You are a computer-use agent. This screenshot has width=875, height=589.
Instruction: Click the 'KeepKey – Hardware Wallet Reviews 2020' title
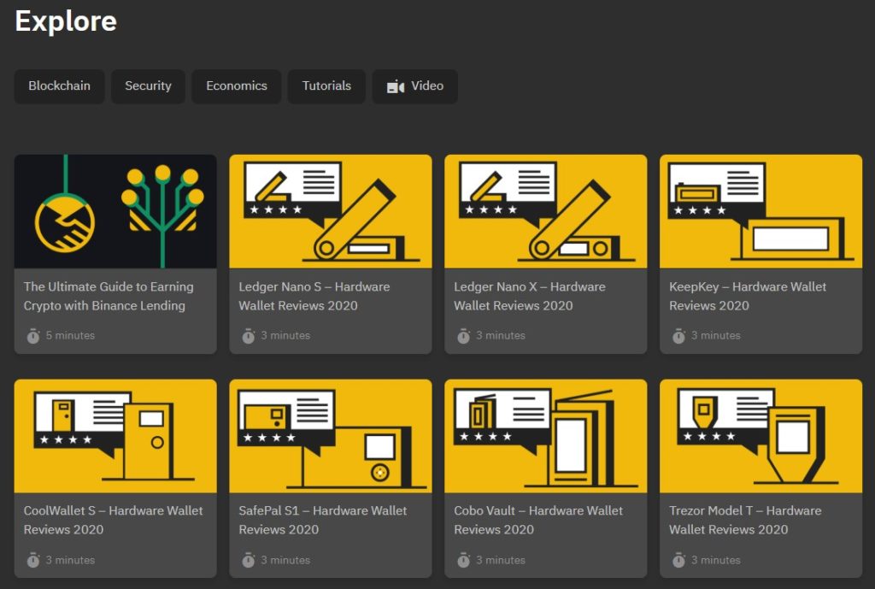coord(748,296)
